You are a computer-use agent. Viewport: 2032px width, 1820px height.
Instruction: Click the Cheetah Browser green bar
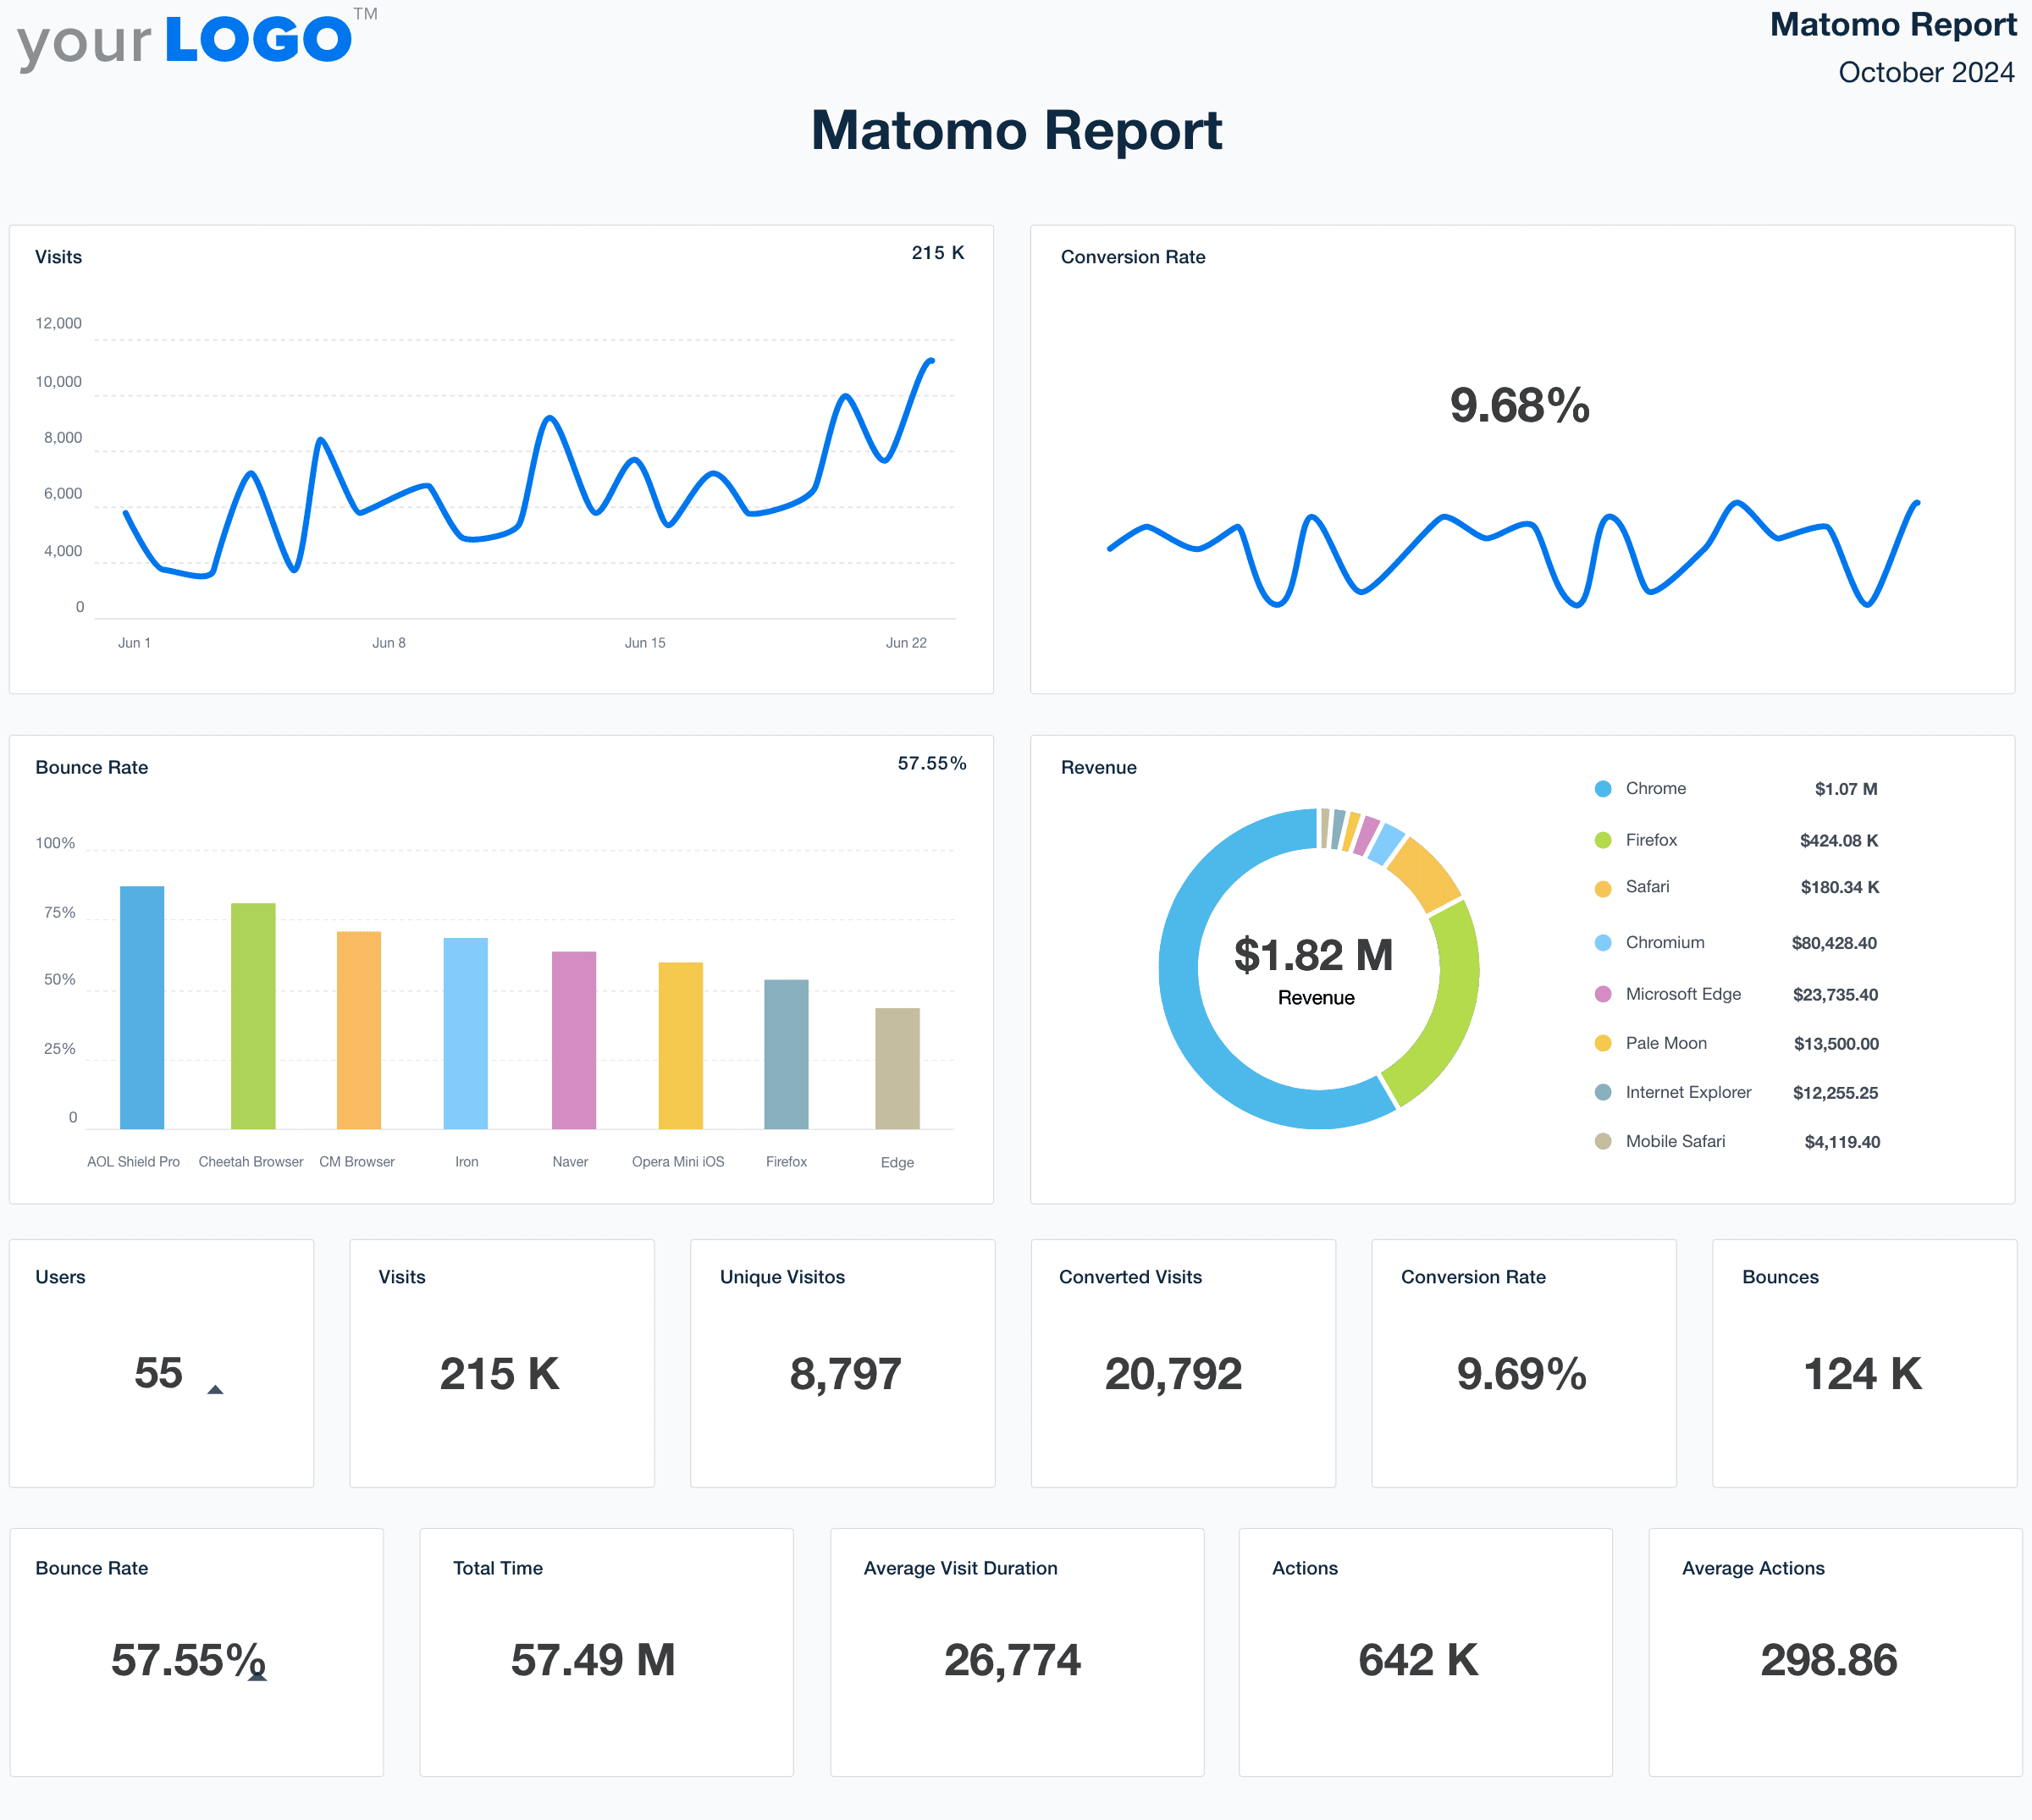[x=253, y=1016]
